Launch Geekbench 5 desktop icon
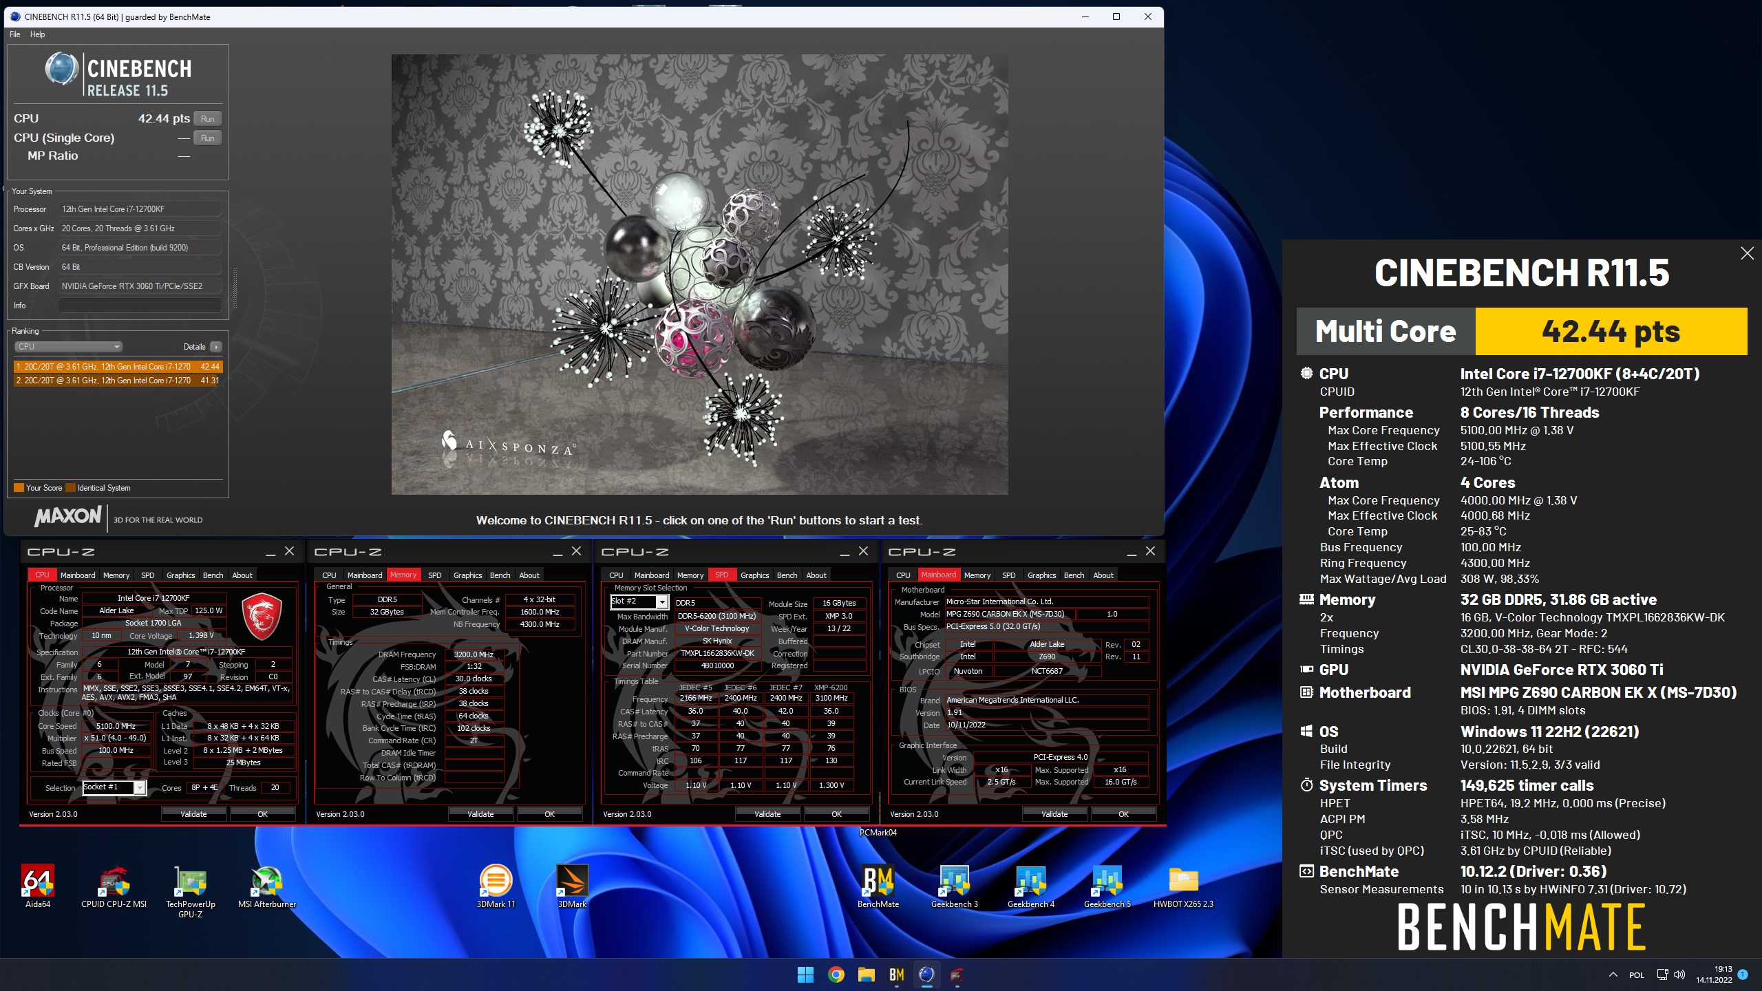 (x=1107, y=886)
